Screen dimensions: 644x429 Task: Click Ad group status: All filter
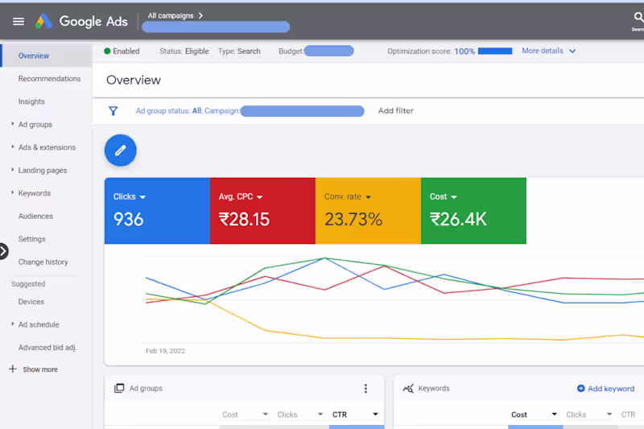(x=169, y=111)
